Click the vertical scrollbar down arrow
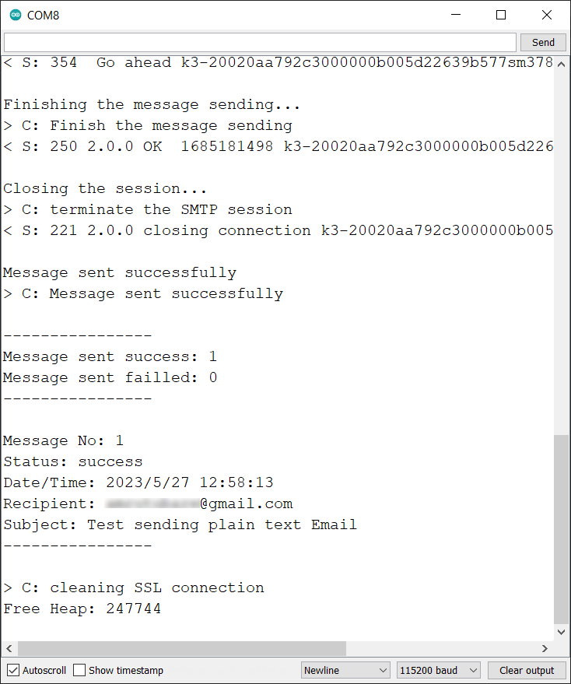Image resolution: width=571 pixels, height=684 pixels. pos(562,633)
